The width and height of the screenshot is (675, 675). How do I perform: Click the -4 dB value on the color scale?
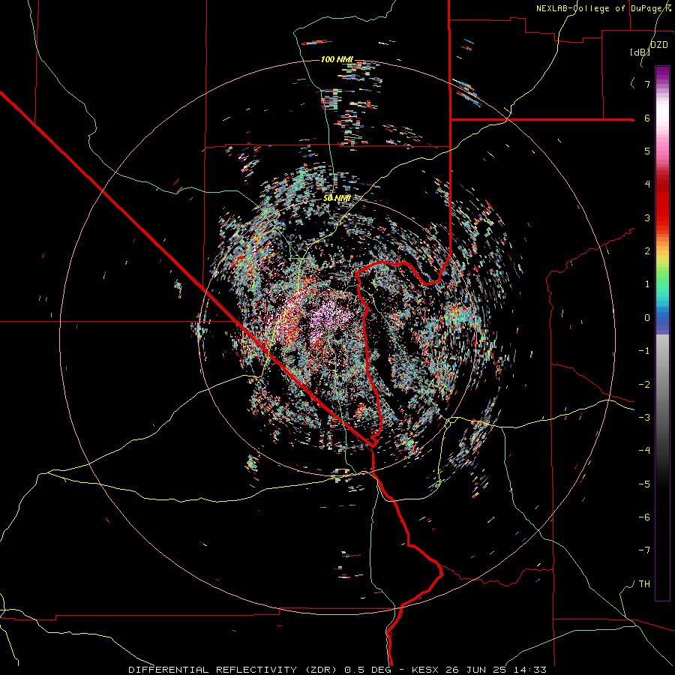(x=644, y=451)
